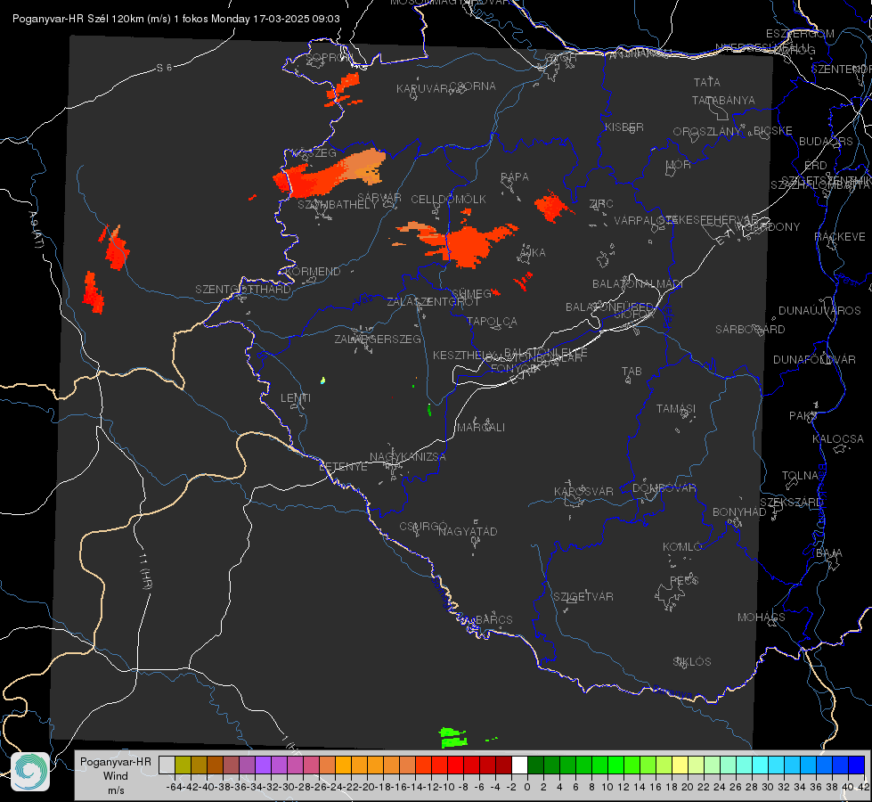The image size is (872, 802).
Task: Click the CSORNA city label
Action: [473, 86]
